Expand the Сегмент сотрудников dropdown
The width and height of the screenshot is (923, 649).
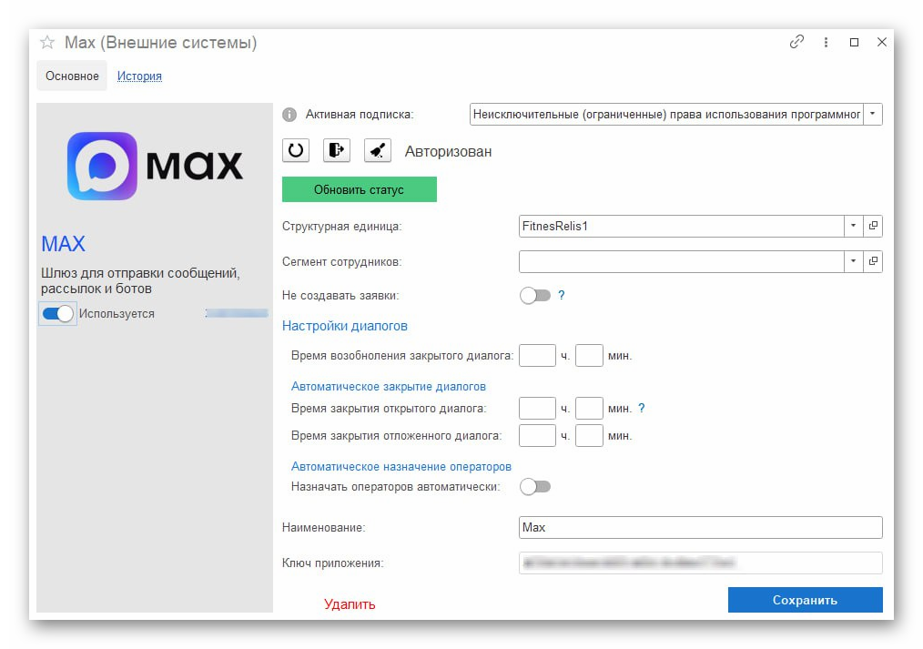pos(853,261)
